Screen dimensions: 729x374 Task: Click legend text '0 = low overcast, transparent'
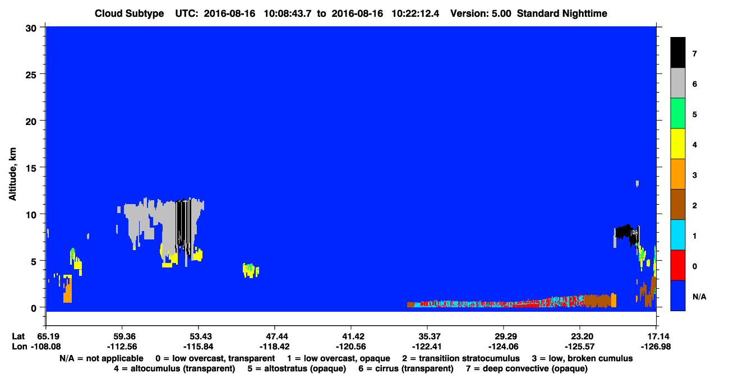215,358
